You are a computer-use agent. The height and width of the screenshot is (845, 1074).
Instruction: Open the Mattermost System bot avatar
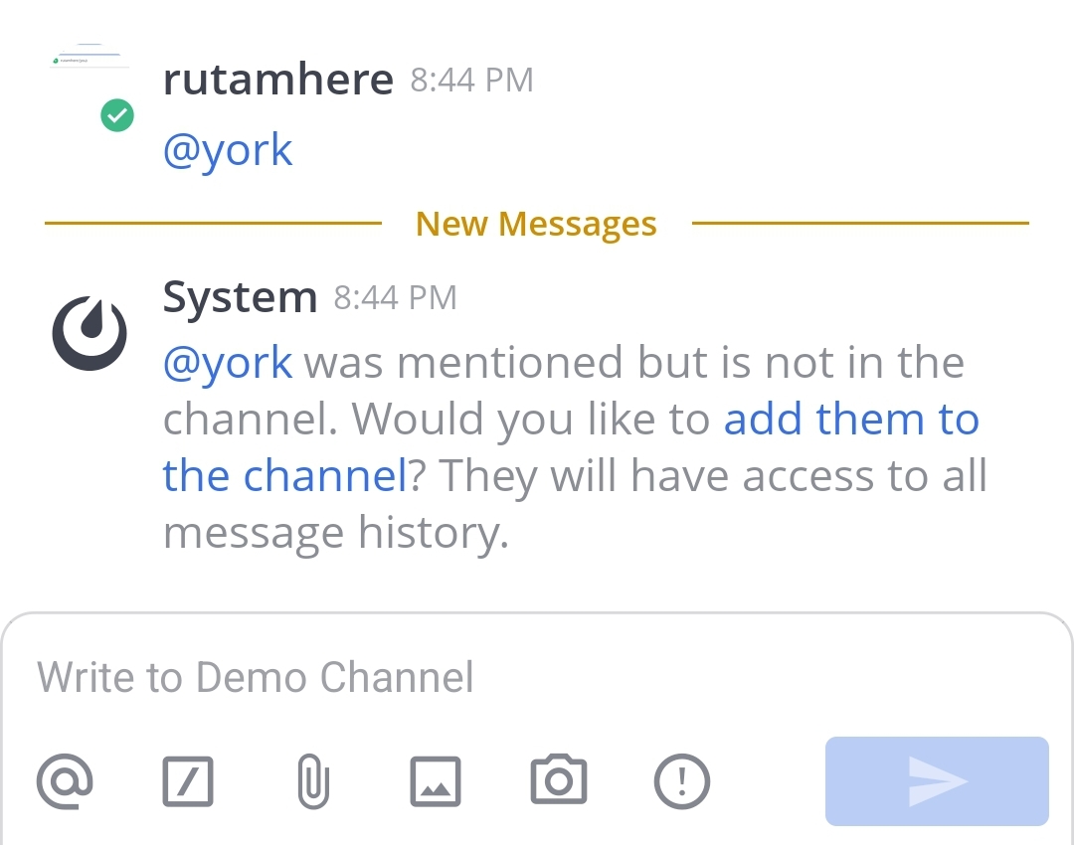89,331
